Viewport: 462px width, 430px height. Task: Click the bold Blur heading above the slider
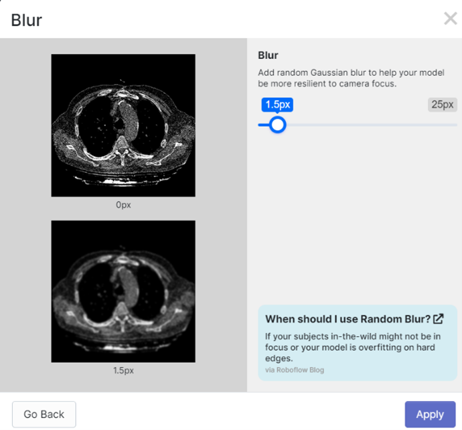268,56
